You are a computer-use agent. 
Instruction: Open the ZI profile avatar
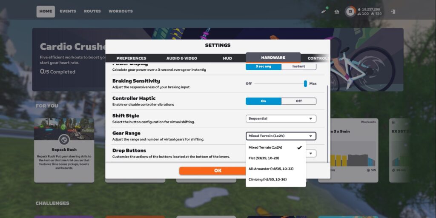(x=350, y=11)
